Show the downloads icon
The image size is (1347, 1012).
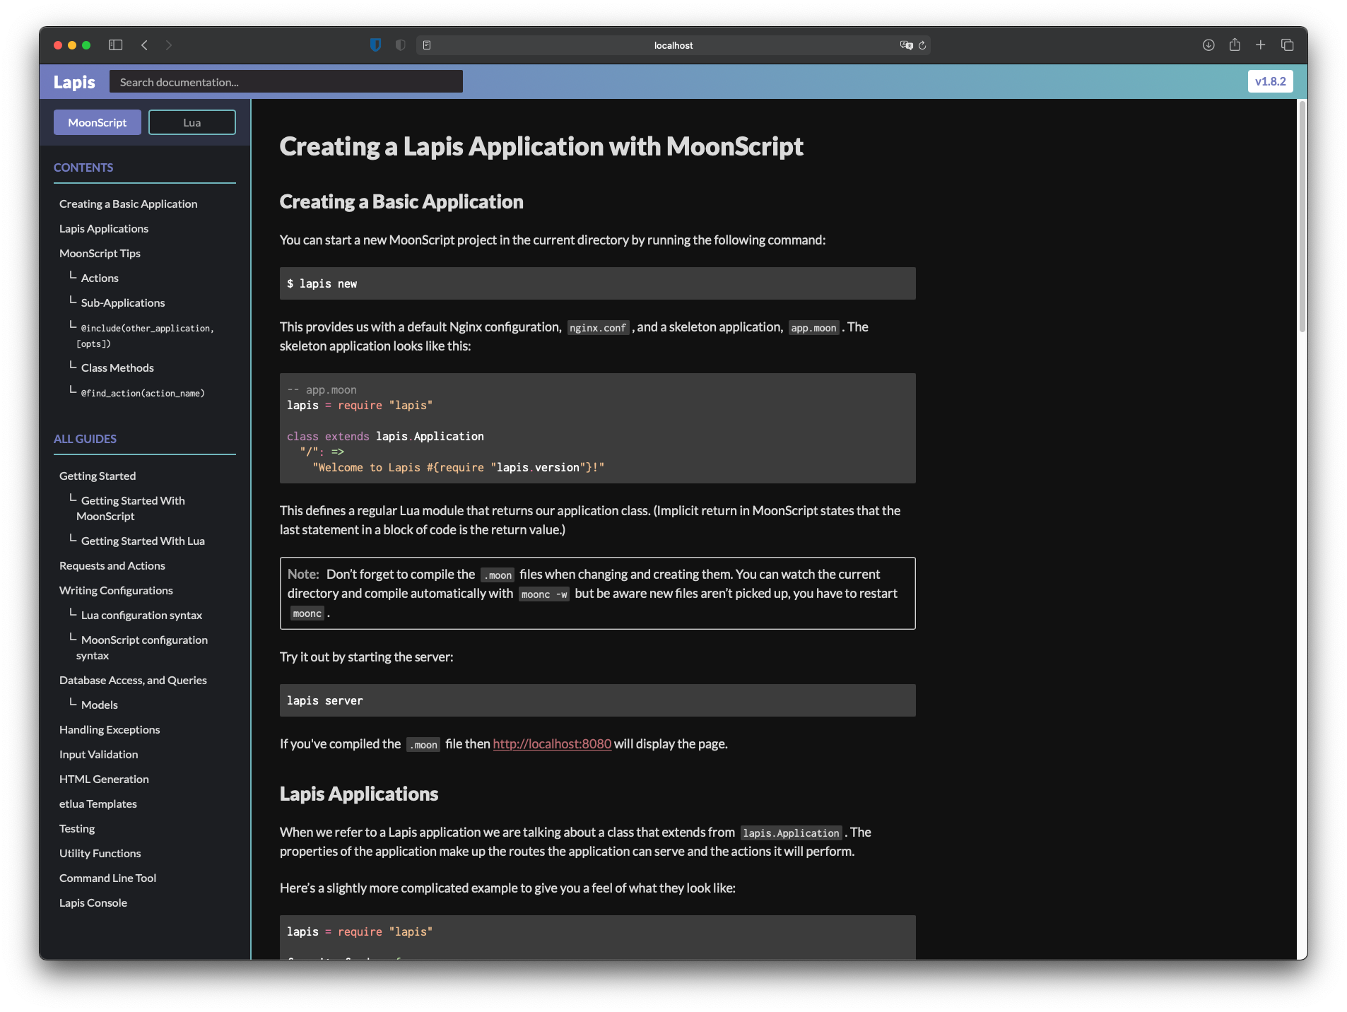coord(1208,45)
